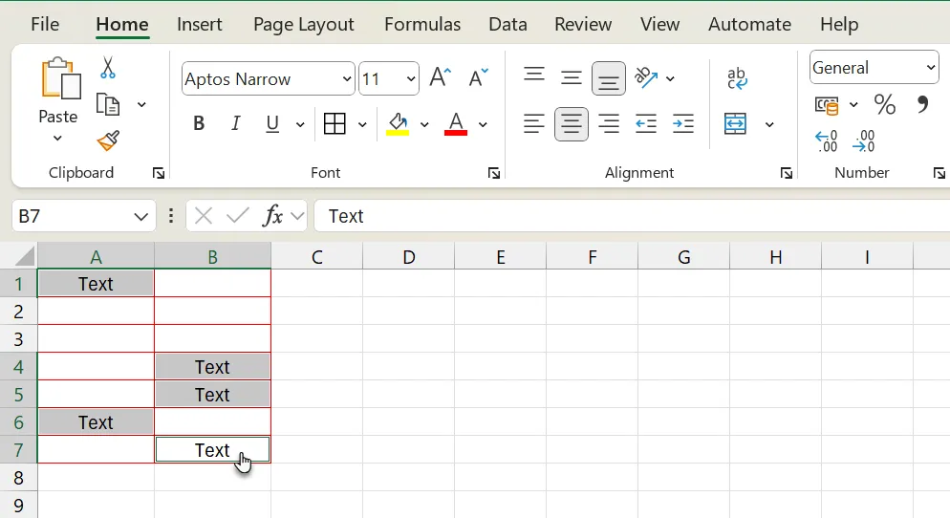Switch to the View tab
950x518 pixels.
click(x=659, y=24)
